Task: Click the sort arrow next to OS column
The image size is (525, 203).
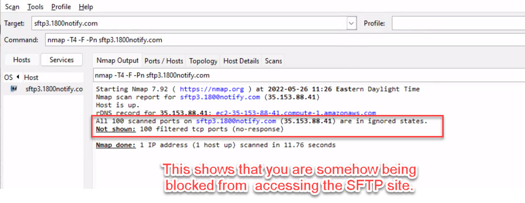Action: point(18,77)
